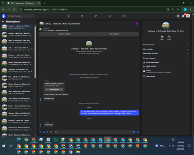The height and width of the screenshot is (155, 194).
Task: Open the Rosanna conversation in the list
Action: click(17, 56)
